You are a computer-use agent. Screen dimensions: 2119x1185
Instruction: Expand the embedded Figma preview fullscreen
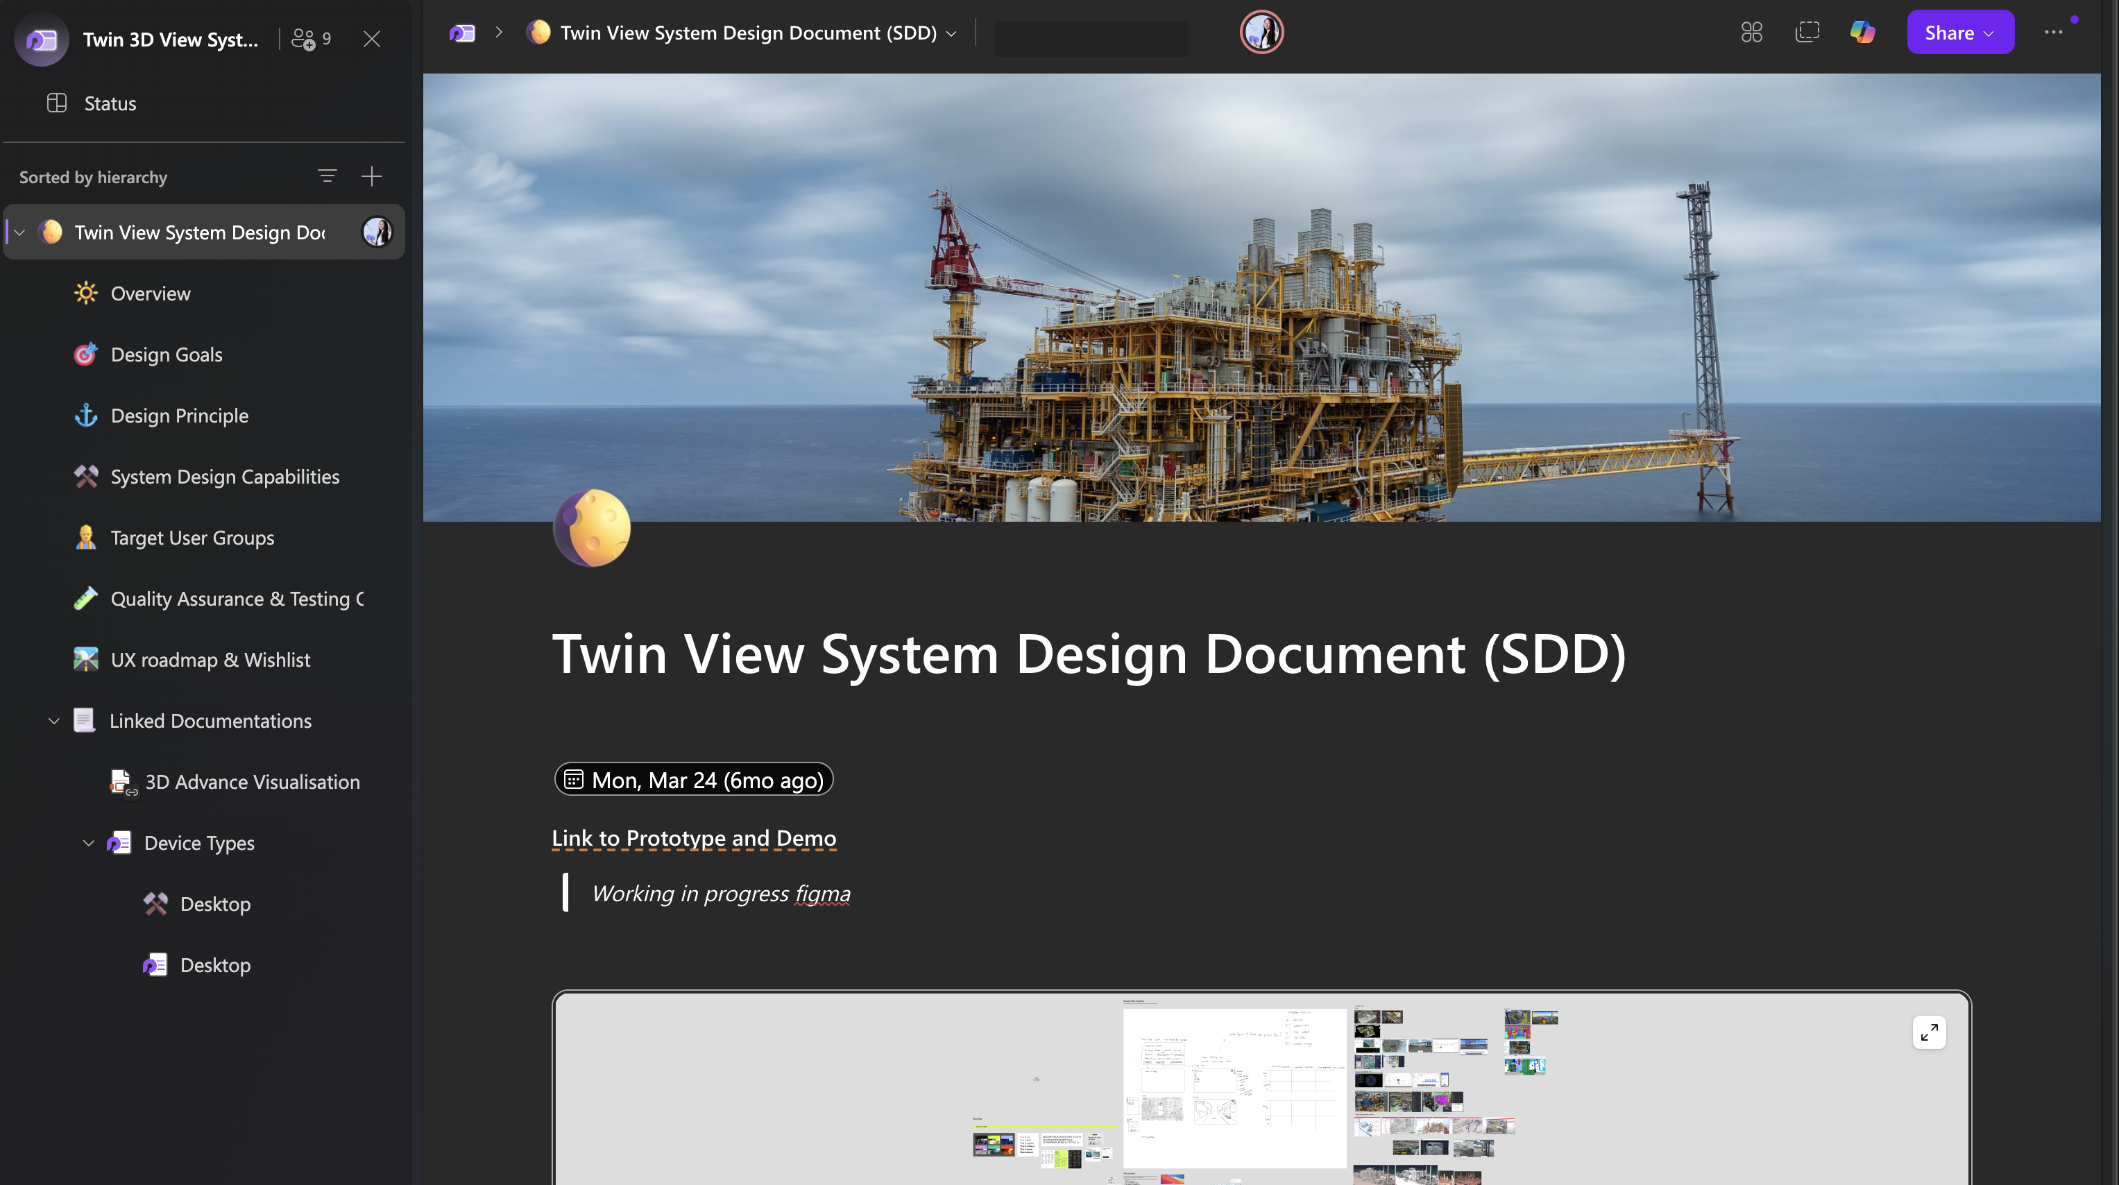click(1929, 1032)
